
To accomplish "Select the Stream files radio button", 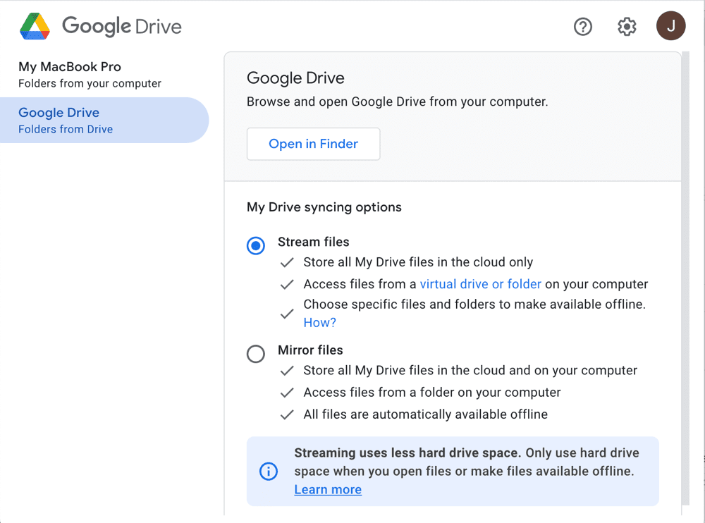I will (256, 245).
